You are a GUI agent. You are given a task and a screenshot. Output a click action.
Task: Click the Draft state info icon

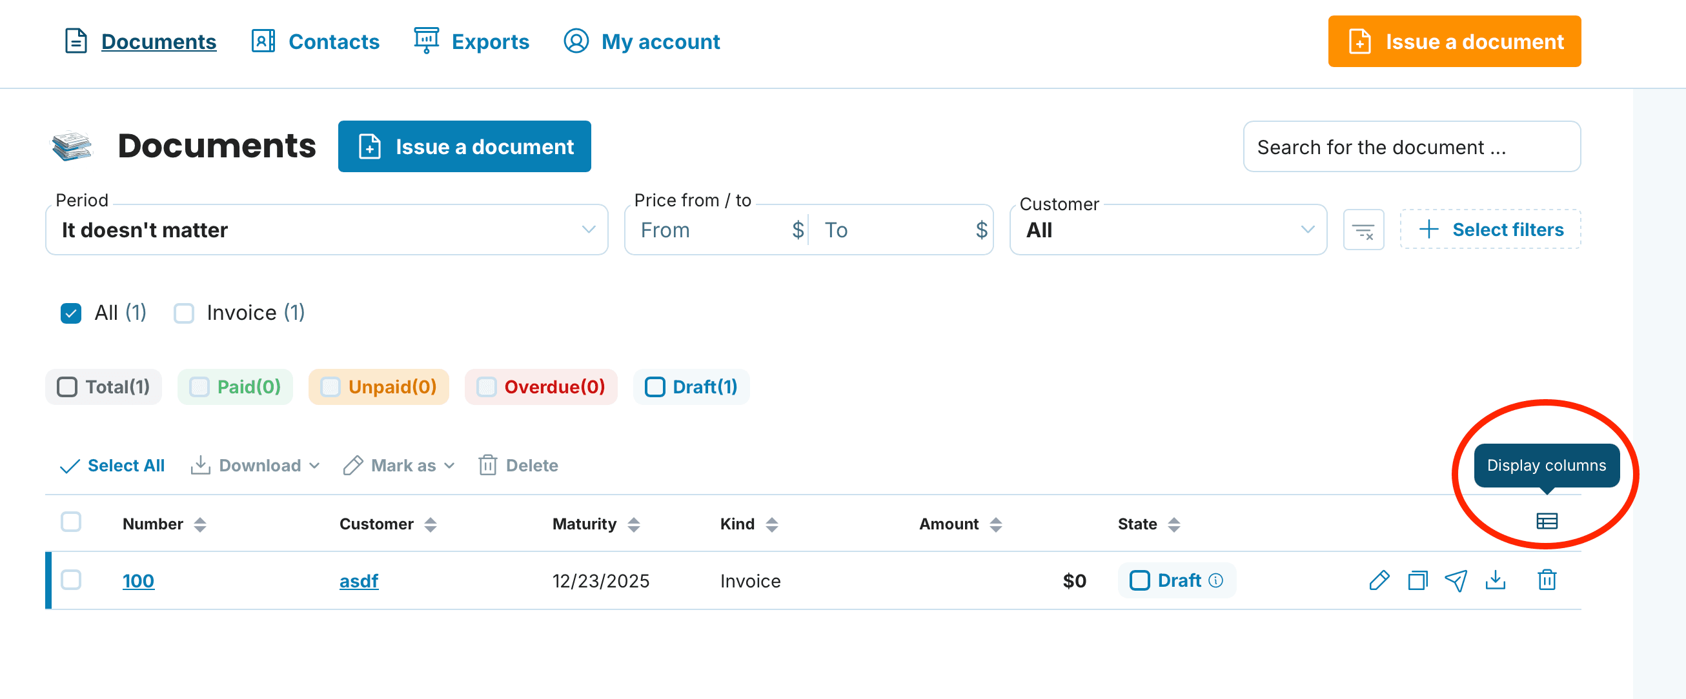pos(1215,580)
